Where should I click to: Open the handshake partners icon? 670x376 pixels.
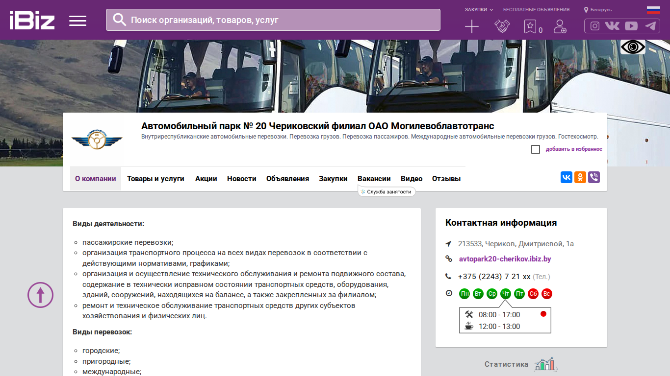tap(501, 26)
